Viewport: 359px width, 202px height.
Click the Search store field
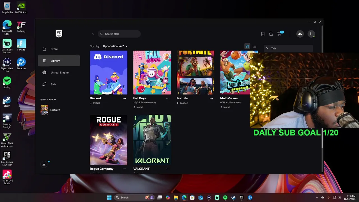tap(119, 34)
